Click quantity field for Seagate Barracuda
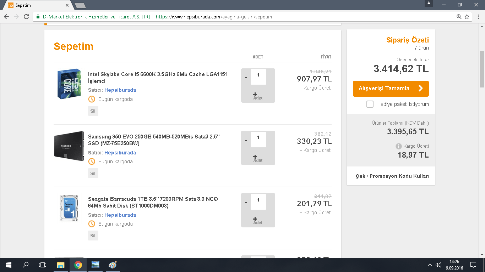The height and width of the screenshot is (272, 485). click(x=258, y=202)
